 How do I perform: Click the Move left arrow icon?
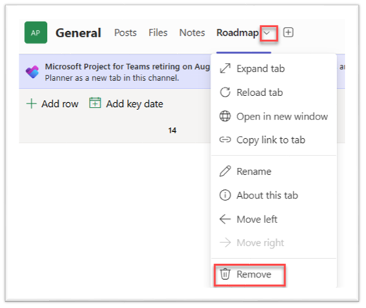[225, 219]
